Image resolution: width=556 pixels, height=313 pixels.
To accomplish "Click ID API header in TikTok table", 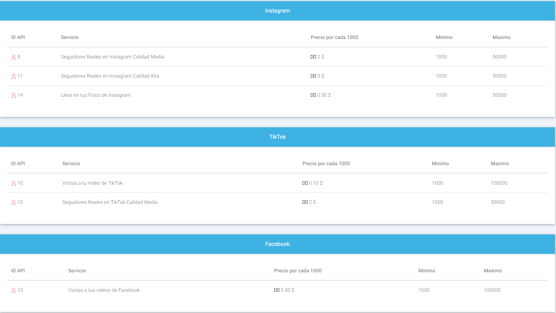I will 18,163.
